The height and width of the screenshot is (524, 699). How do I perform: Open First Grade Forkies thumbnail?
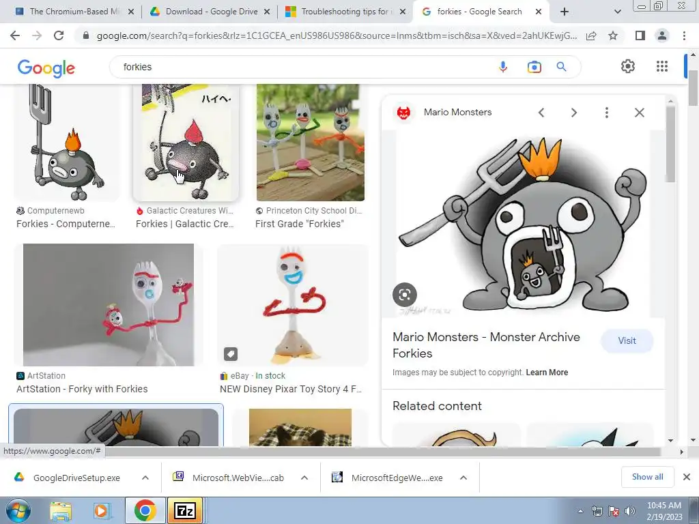tap(311, 143)
